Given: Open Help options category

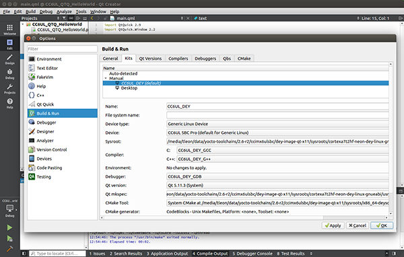Looking at the screenshot, I should pos(63,86).
